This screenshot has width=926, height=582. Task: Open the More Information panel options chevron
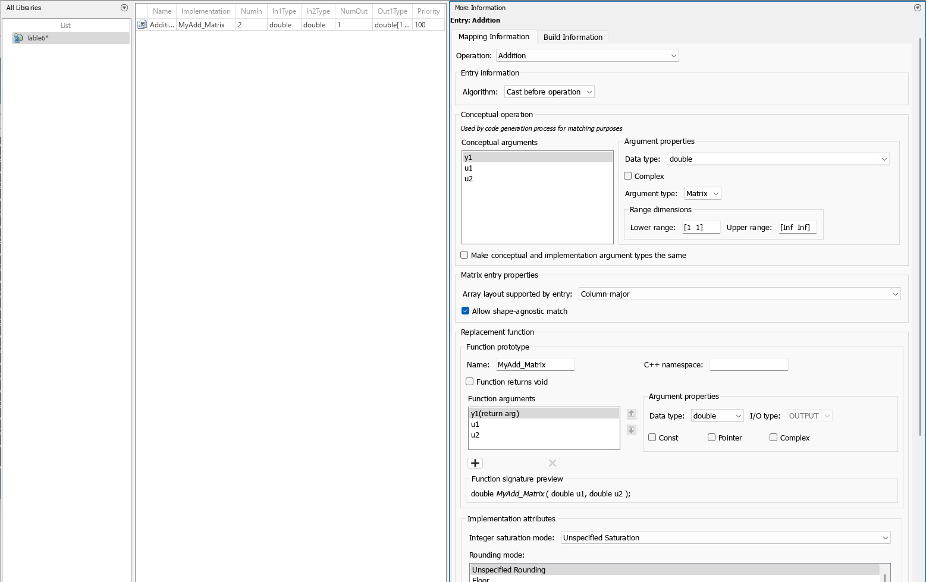[916, 8]
